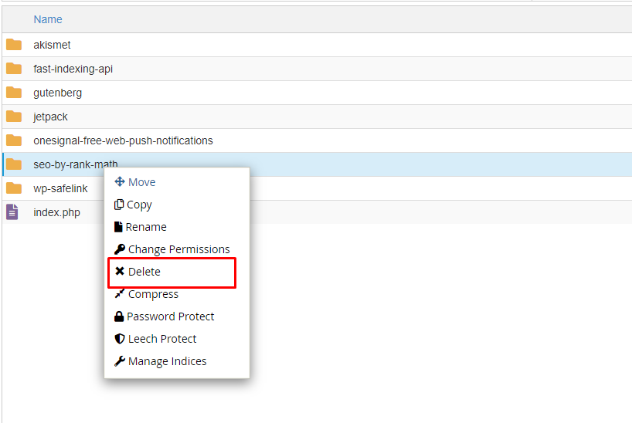The width and height of the screenshot is (632, 423).
Task: Click the Copy pages icon in context menu
Action: coord(119,205)
